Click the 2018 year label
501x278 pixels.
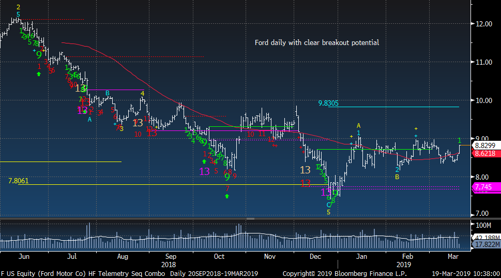pyautogui.click(x=169, y=265)
